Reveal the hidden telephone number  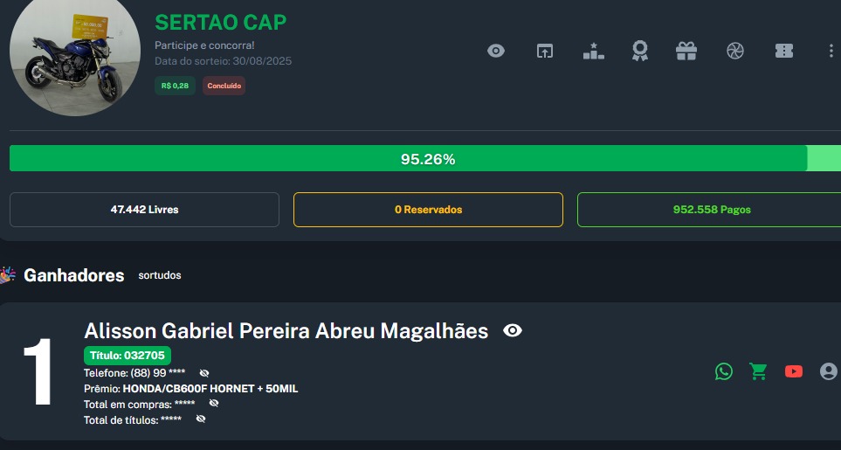(x=204, y=373)
